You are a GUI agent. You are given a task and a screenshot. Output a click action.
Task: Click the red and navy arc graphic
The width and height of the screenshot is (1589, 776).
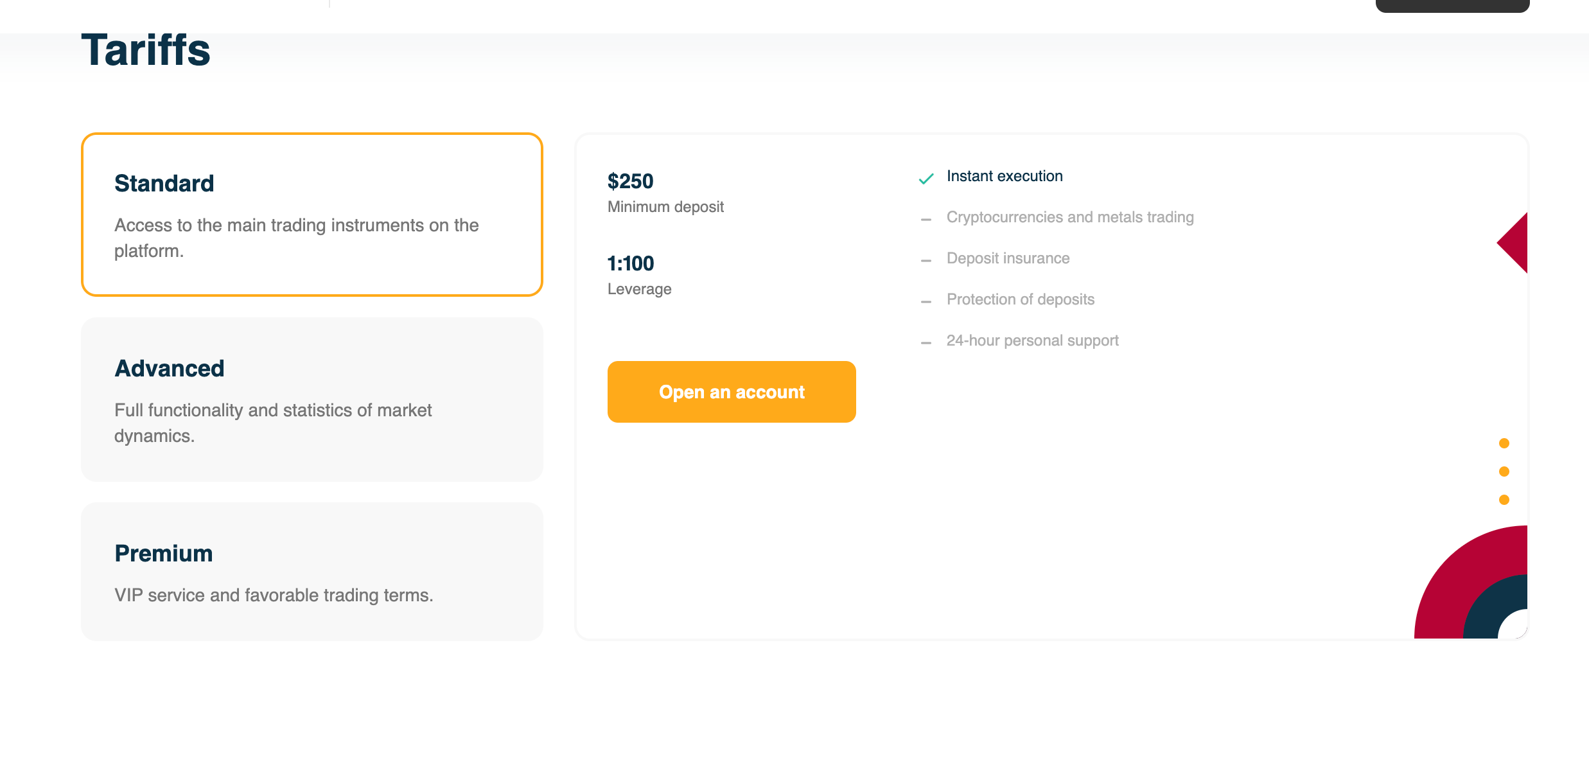click(1471, 582)
